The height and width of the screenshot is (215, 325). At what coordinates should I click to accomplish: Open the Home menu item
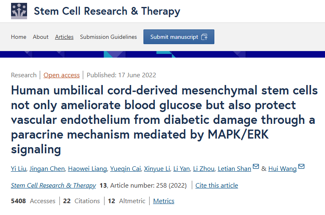pos(18,37)
